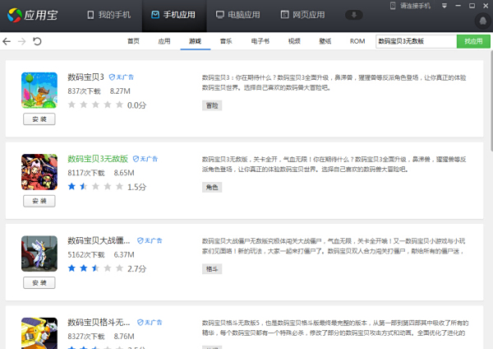
Task: Click the vertical scrollbar thumb
Action: (491, 100)
